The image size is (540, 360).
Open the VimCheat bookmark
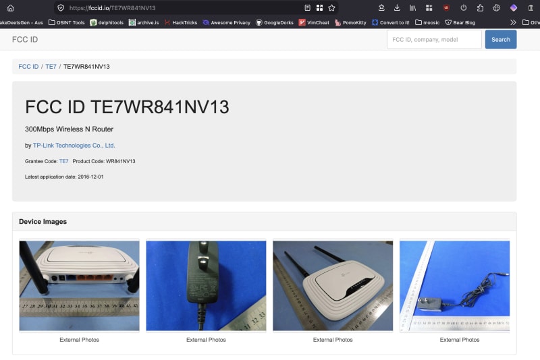pyautogui.click(x=314, y=22)
